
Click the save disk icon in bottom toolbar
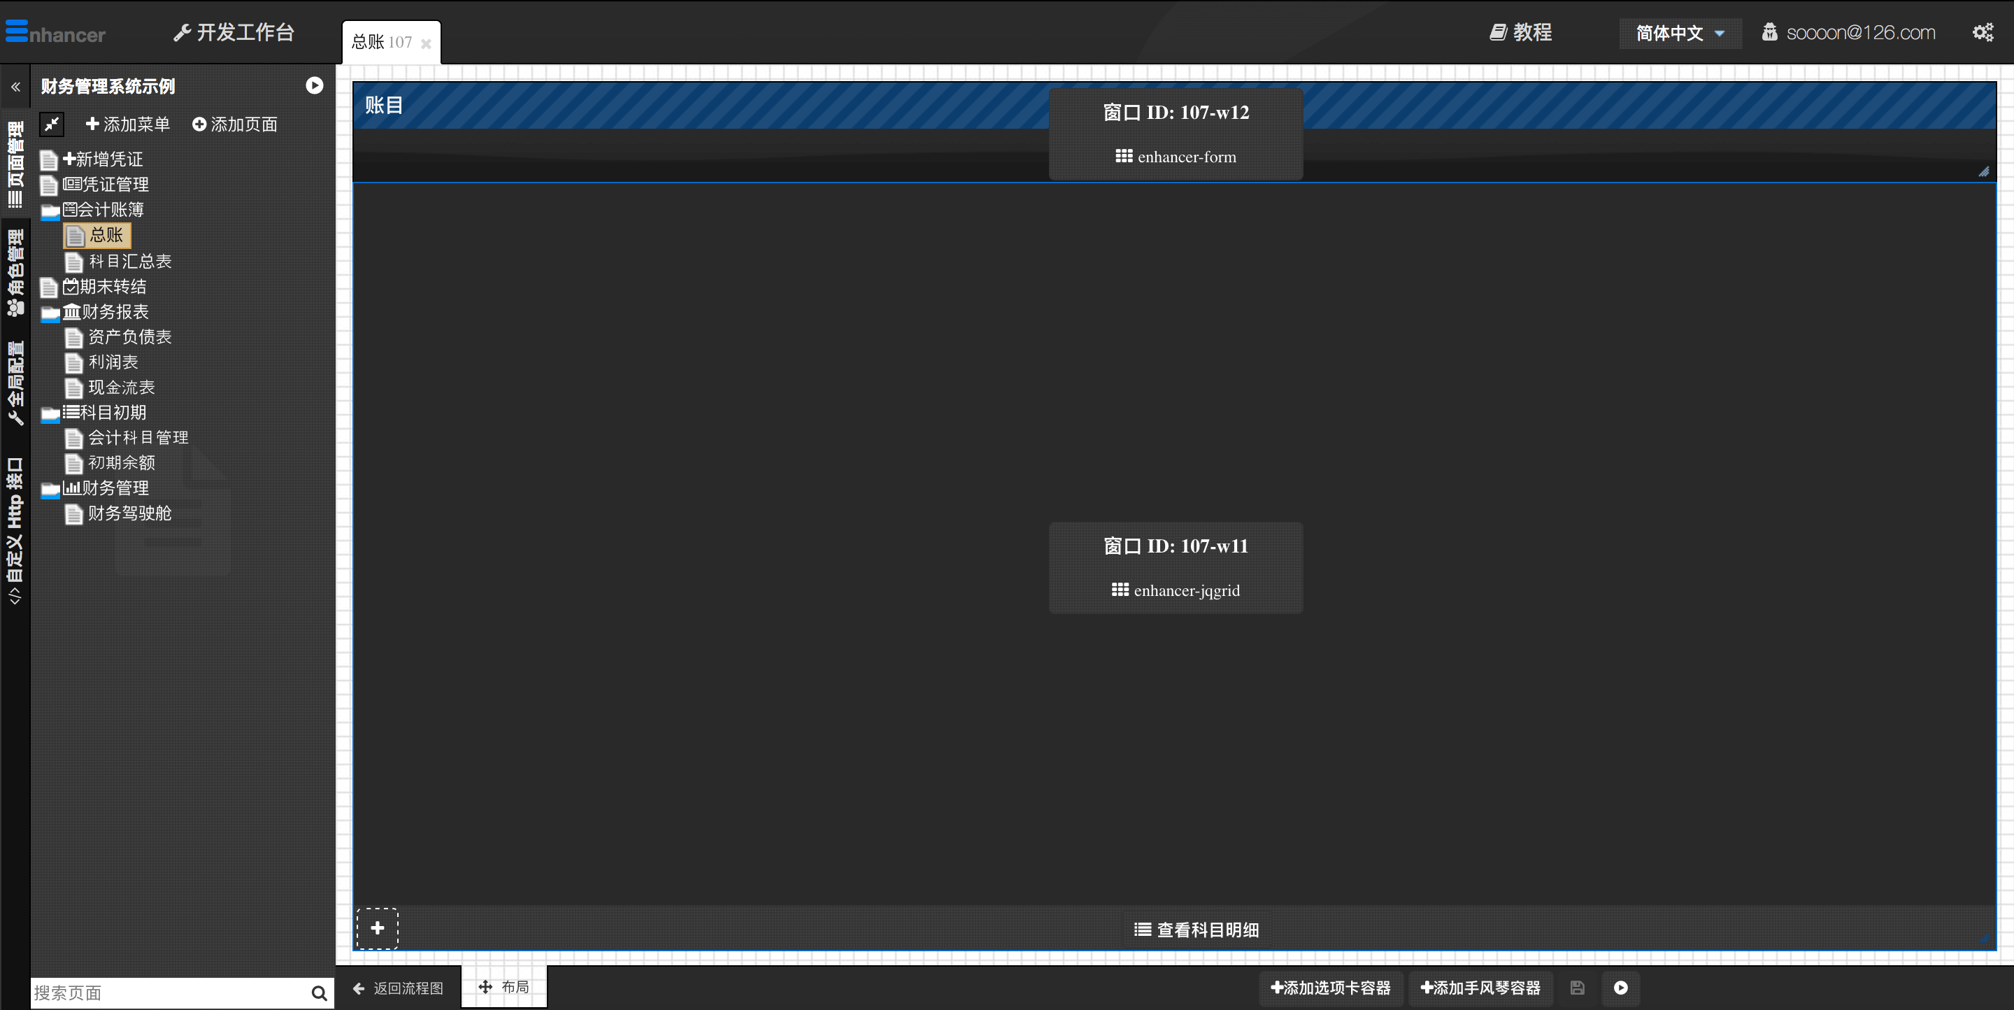point(1577,988)
